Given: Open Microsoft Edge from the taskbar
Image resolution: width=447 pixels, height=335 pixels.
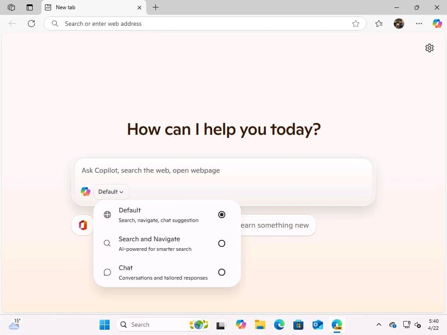Looking at the screenshot, I should coord(279,325).
